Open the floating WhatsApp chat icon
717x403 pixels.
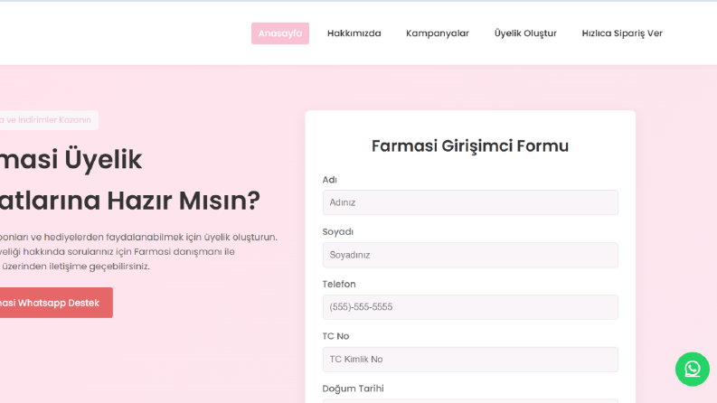(x=693, y=369)
